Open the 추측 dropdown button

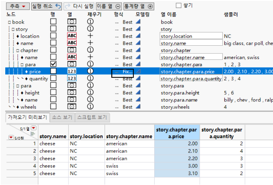pos(18,6)
